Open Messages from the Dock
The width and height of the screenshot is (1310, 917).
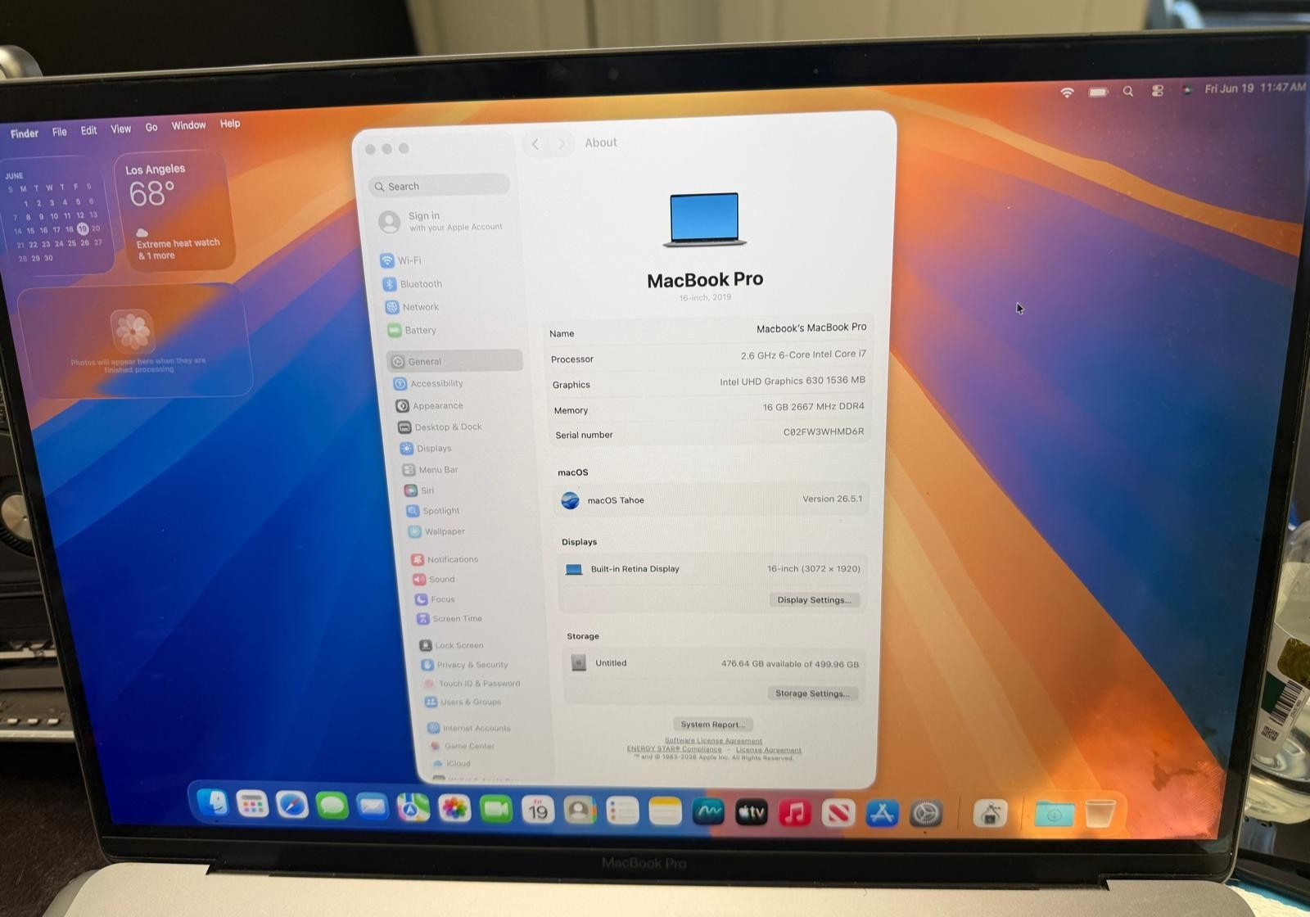click(x=332, y=806)
